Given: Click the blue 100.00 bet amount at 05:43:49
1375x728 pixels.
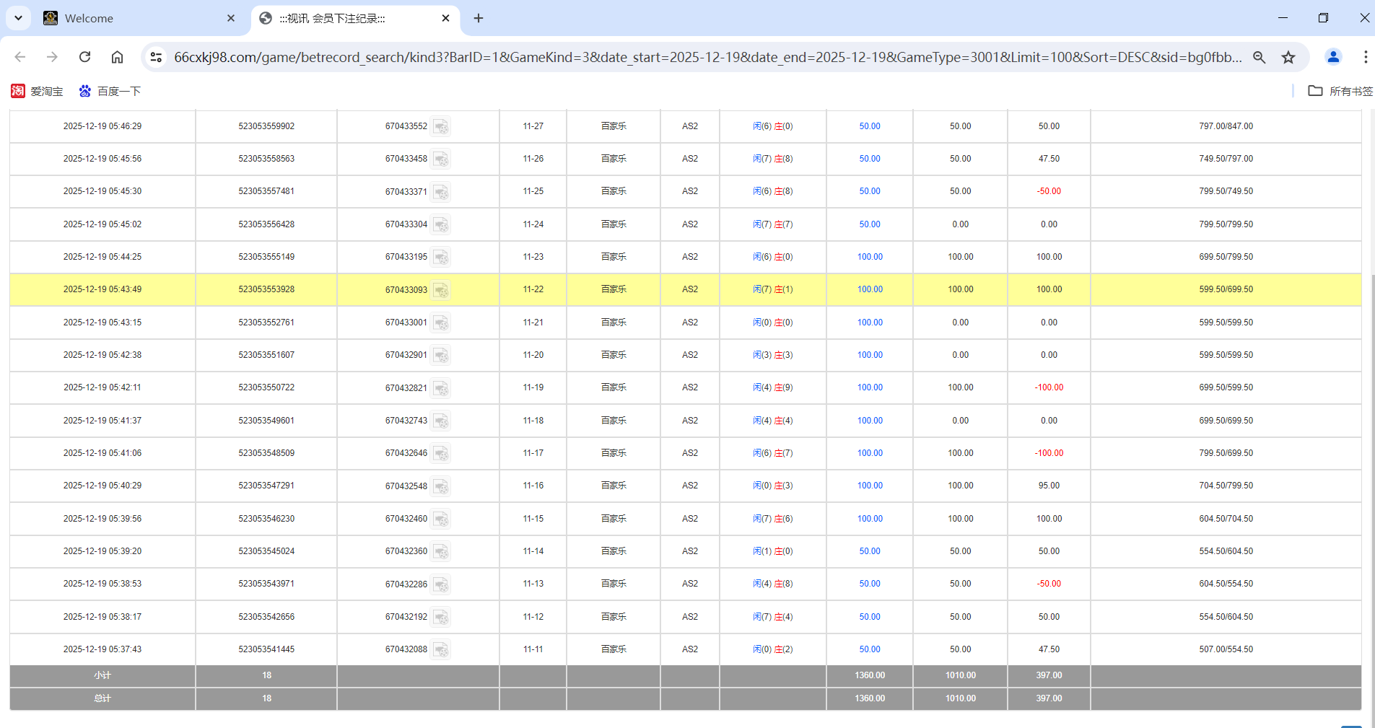Looking at the screenshot, I should [870, 289].
